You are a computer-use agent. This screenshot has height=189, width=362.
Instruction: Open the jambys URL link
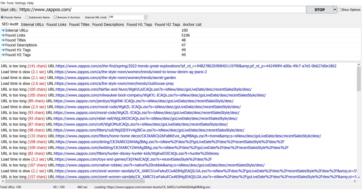click(x=144, y=101)
